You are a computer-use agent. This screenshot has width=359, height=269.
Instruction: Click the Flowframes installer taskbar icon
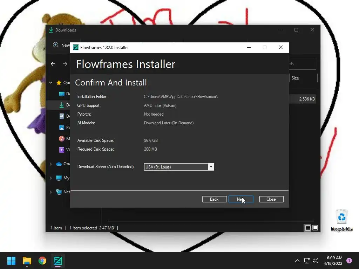[58, 261]
